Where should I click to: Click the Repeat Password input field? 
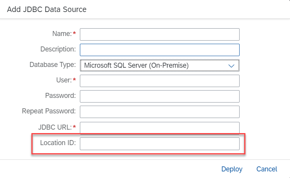[159, 112]
